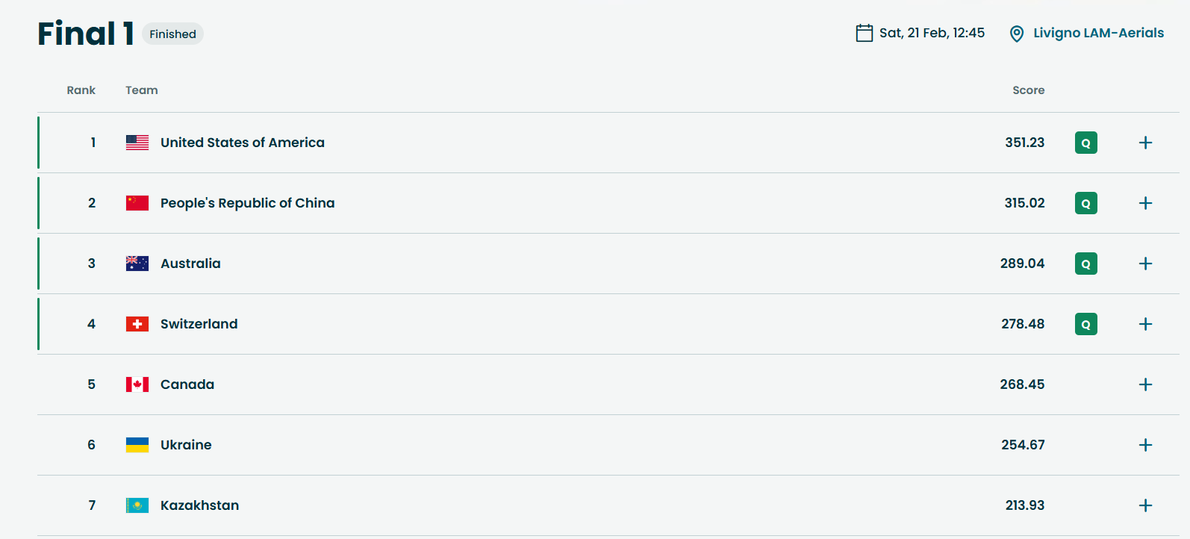Image resolution: width=1190 pixels, height=539 pixels.
Task: Expand United States of America team details
Action: (1145, 143)
